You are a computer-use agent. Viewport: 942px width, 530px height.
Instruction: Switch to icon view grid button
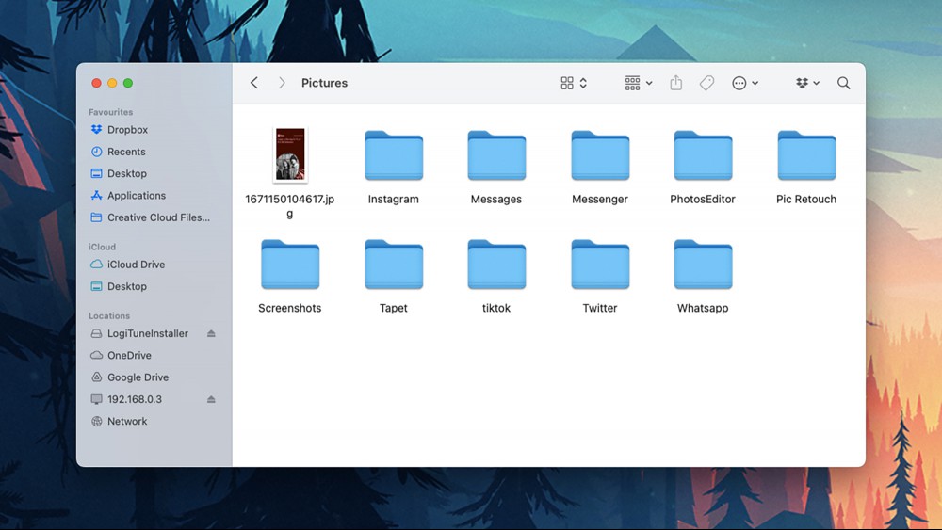[x=566, y=83]
